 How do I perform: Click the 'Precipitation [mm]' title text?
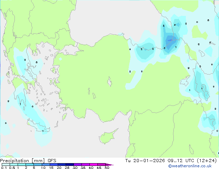pos(22,161)
